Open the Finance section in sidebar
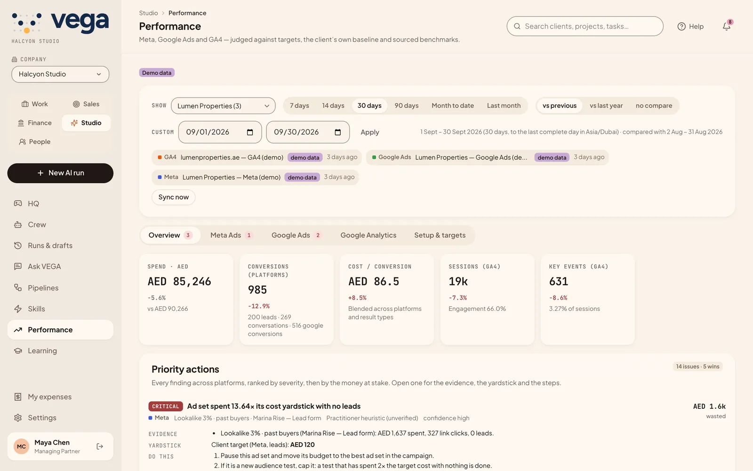Screen dimensions: 753x471 tap(35, 123)
